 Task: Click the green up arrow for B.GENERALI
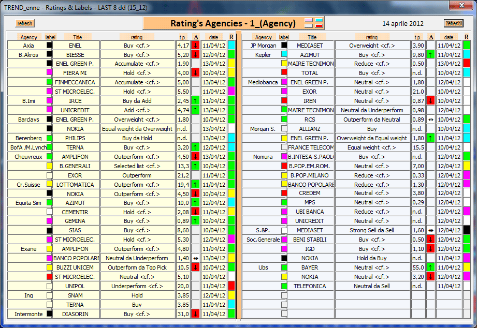coord(195,166)
